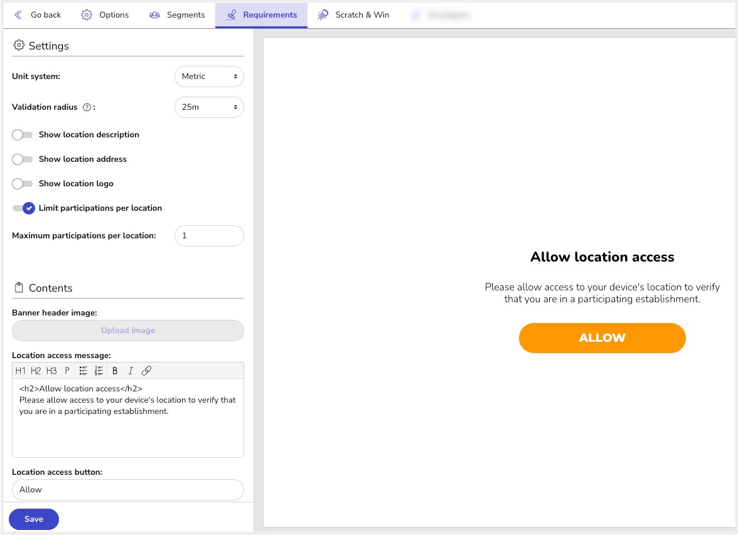The height and width of the screenshot is (535, 738).
Task: Click the Go back arrow icon
Action: (x=18, y=15)
